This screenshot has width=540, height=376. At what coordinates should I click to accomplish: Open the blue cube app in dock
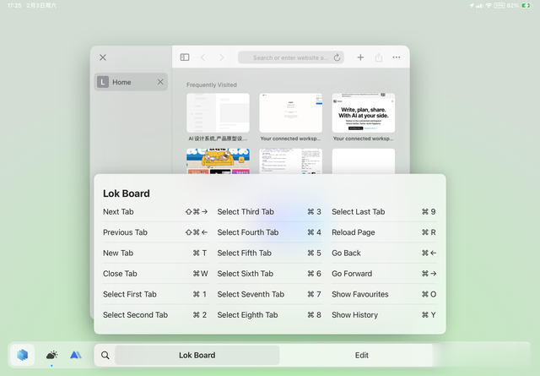(x=23, y=355)
